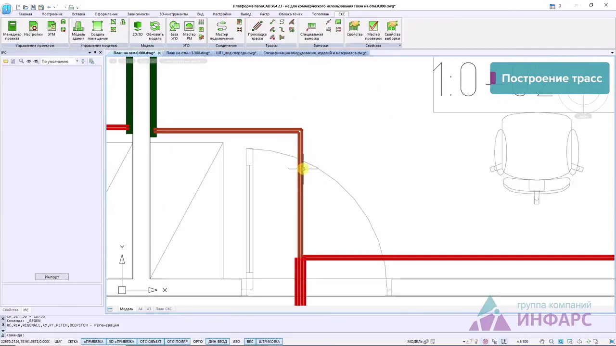The image size is (616, 346).
Task: Switch to the Построение ribbon tab
Action: click(52, 14)
